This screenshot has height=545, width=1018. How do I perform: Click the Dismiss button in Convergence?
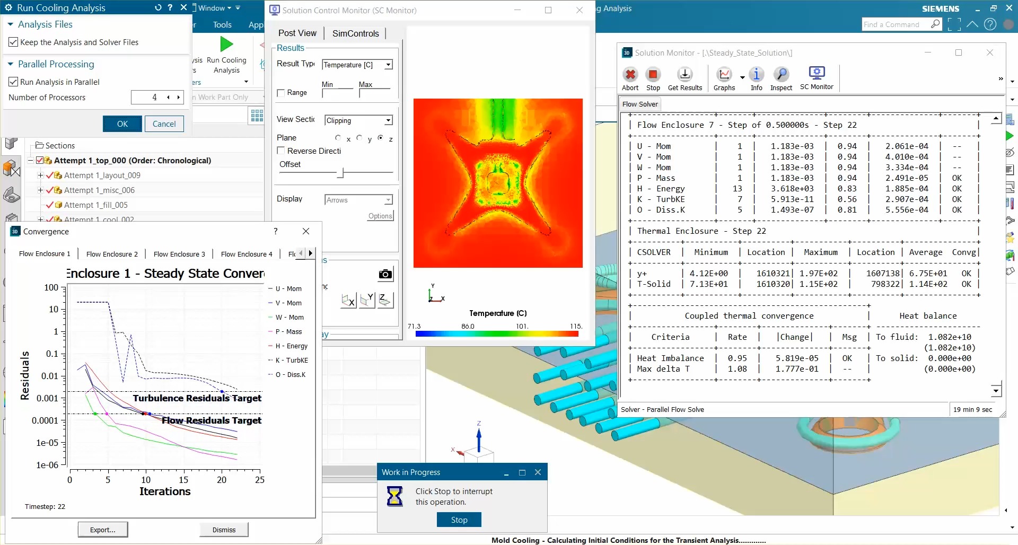click(224, 530)
